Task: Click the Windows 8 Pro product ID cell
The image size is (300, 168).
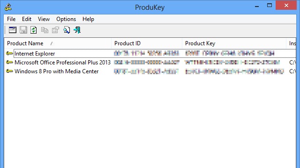Action: [146, 71]
